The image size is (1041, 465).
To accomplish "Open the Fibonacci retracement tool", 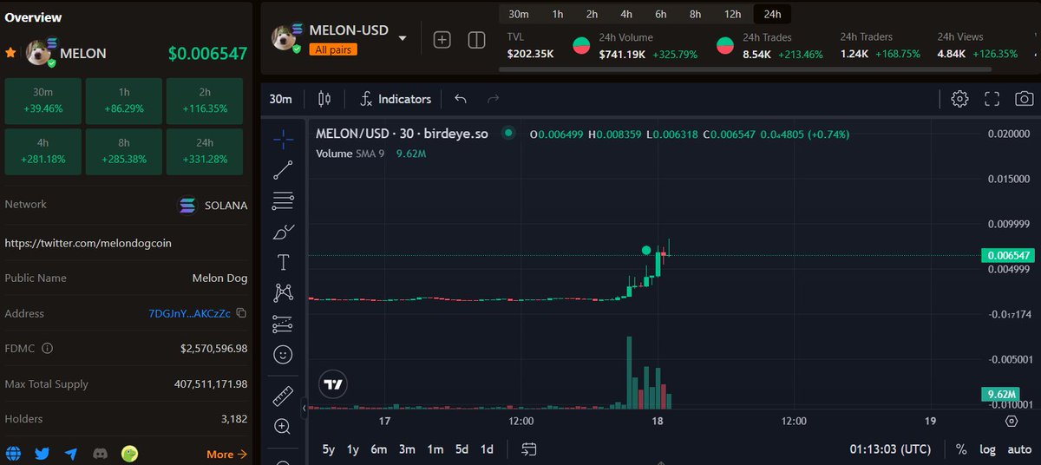I will 283,200.
